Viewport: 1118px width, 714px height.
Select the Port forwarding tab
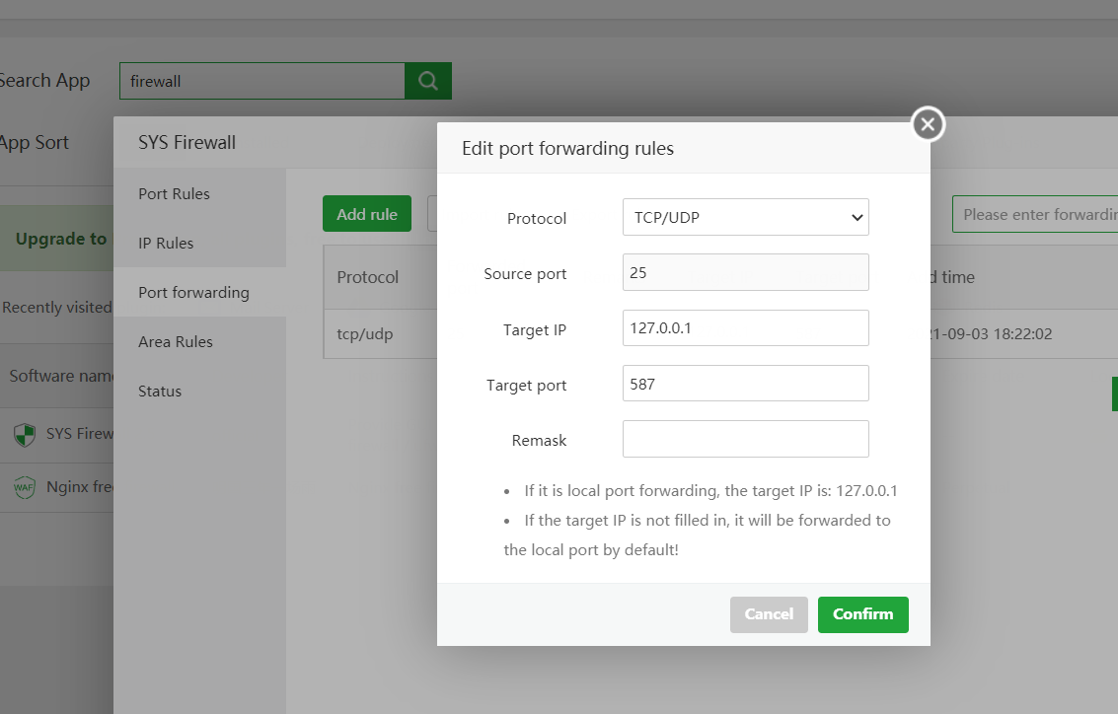click(193, 292)
